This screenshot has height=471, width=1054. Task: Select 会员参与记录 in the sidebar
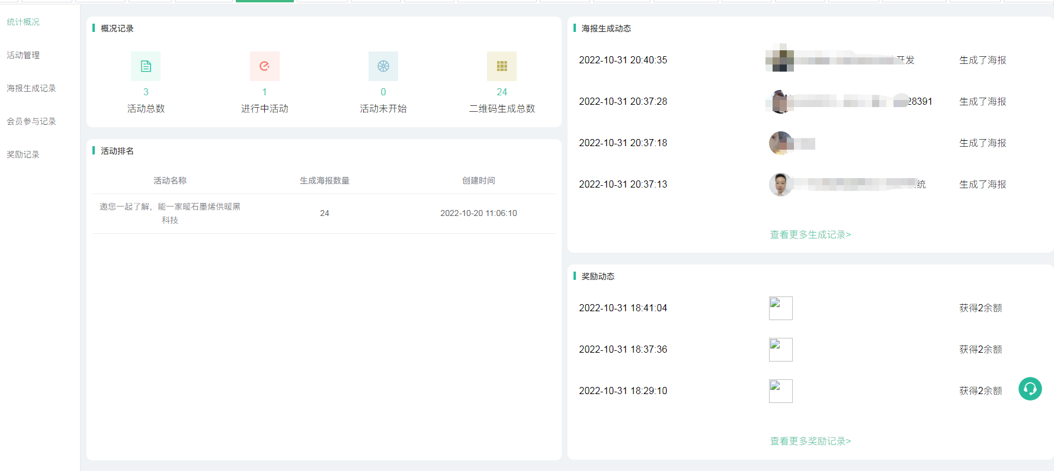[31, 121]
